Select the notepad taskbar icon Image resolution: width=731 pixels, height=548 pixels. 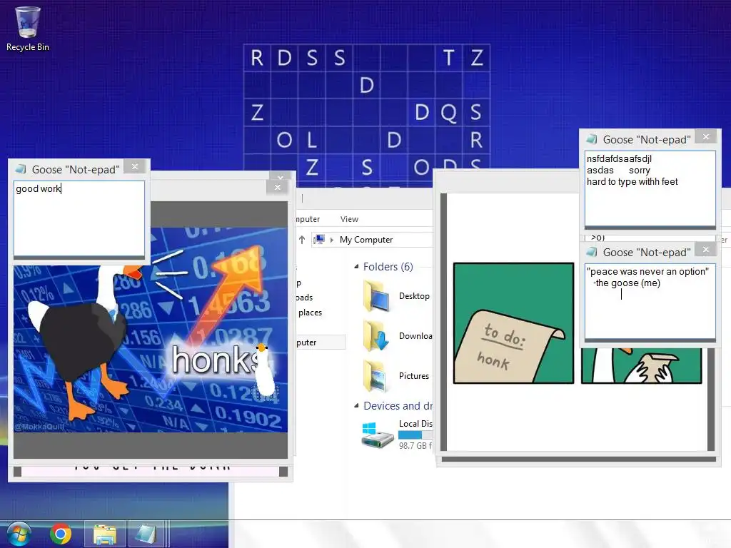146,534
